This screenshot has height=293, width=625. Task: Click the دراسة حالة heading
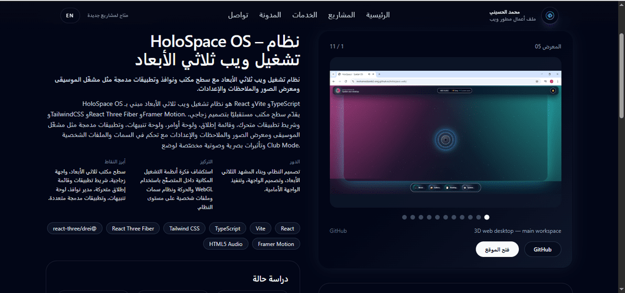(270, 279)
